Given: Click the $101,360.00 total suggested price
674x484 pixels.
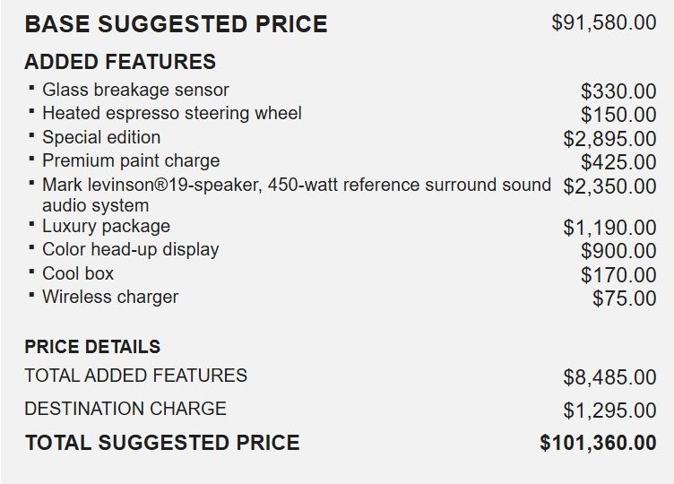Looking at the screenshot, I should coord(598,443).
